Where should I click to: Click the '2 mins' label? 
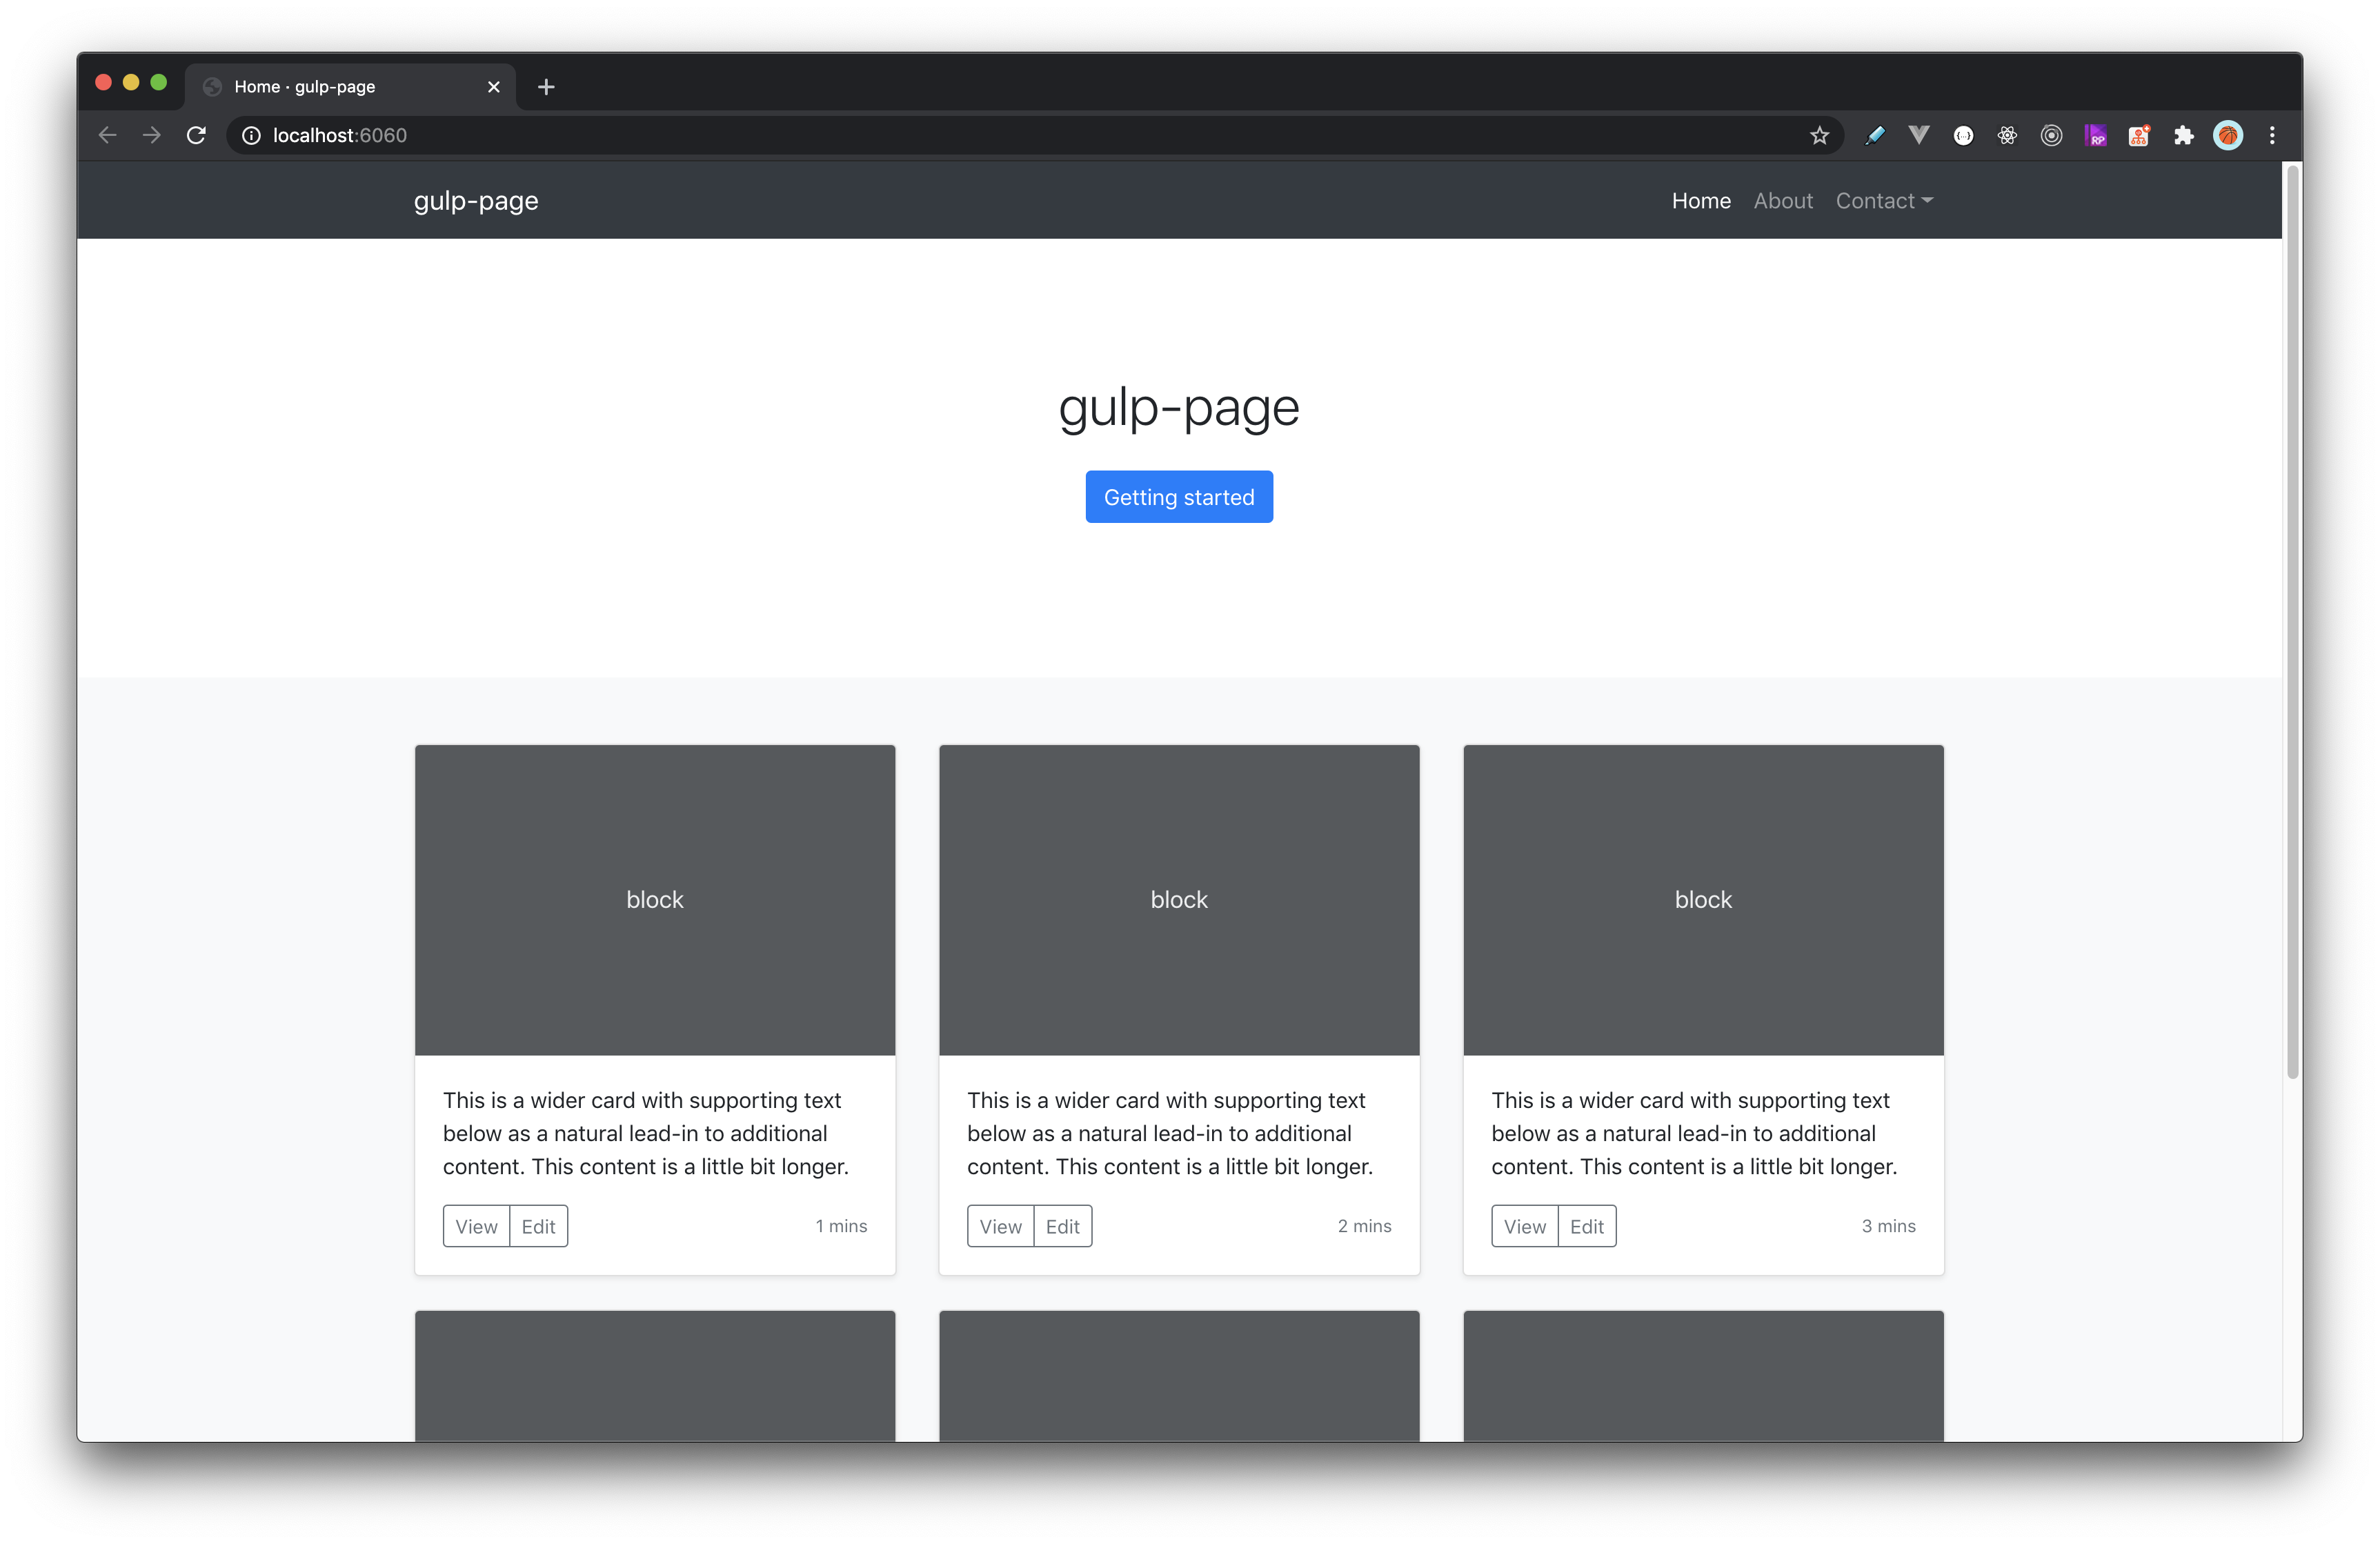(x=1365, y=1226)
